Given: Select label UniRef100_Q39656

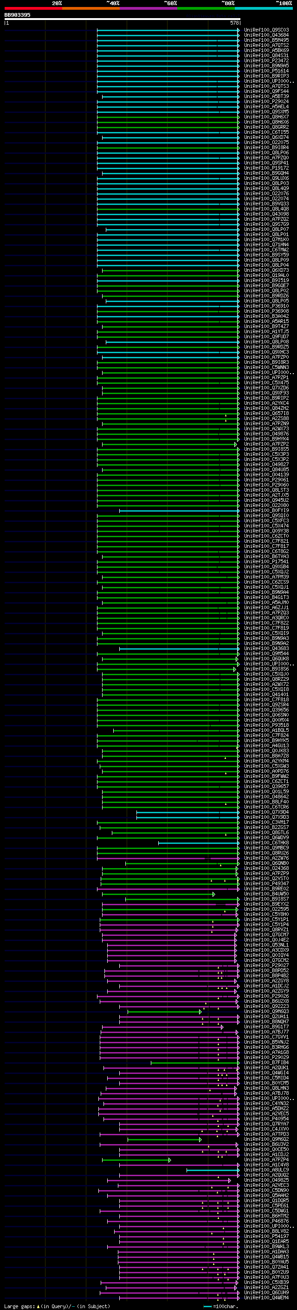Looking at the screenshot, I should 266,710.
